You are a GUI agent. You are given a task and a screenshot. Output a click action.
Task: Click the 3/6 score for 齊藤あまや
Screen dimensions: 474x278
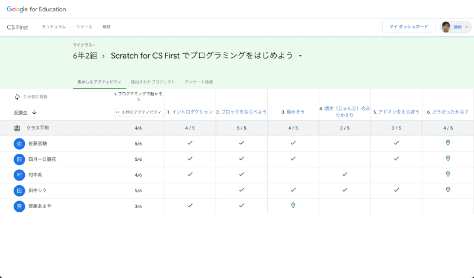138,206
